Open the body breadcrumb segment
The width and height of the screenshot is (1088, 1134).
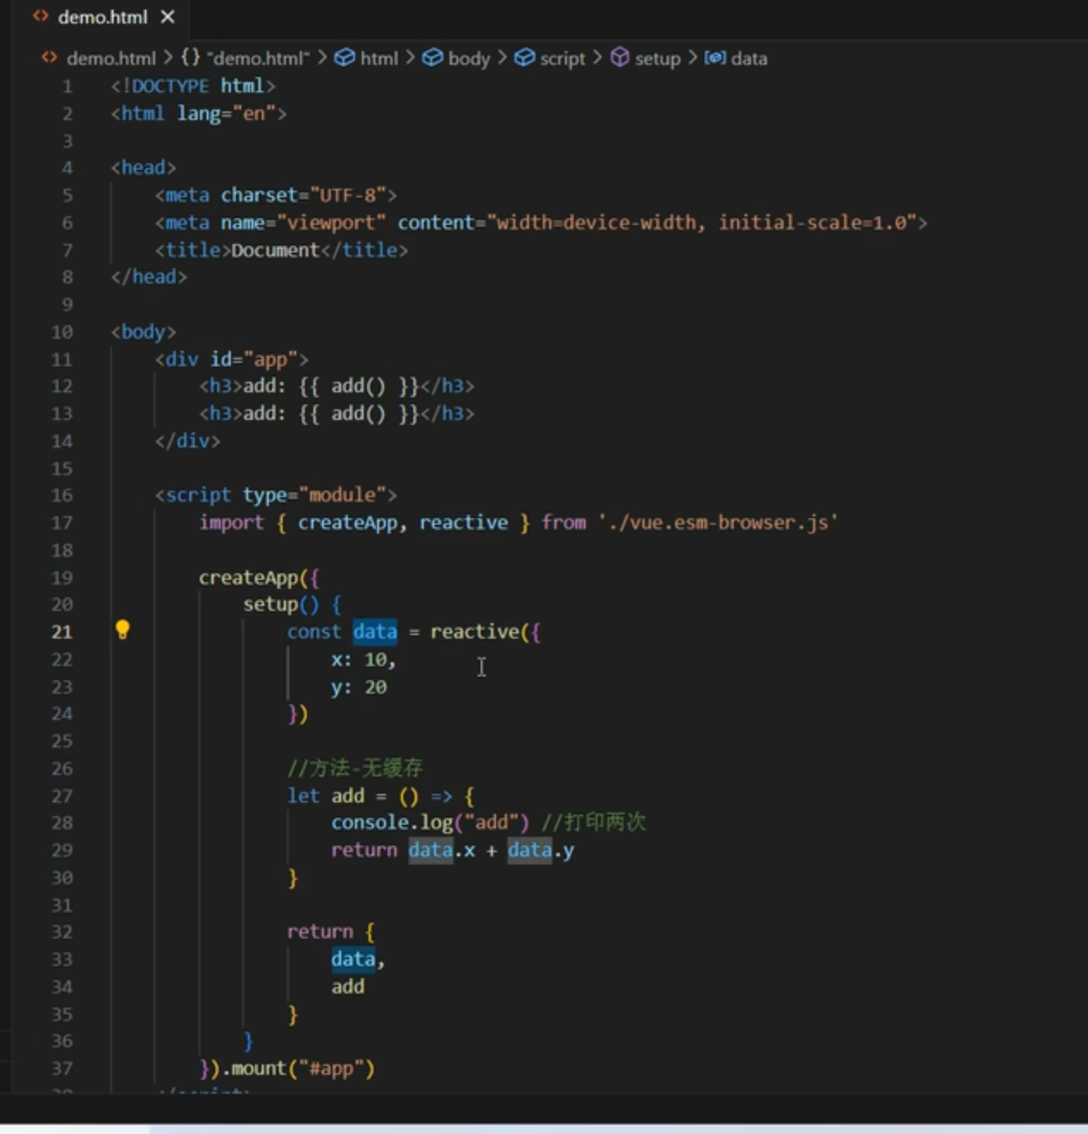[469, 59]
